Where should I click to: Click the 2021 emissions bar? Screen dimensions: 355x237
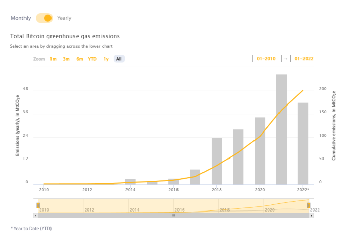click(282, 129)
